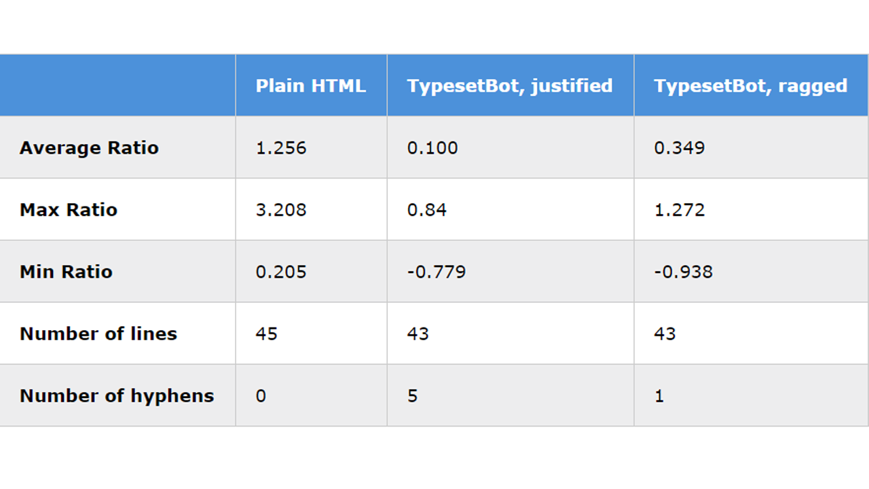Click the 1.256 average ratio cell
869x489 pixels.
pyautogui.click(x=281, y=147)
